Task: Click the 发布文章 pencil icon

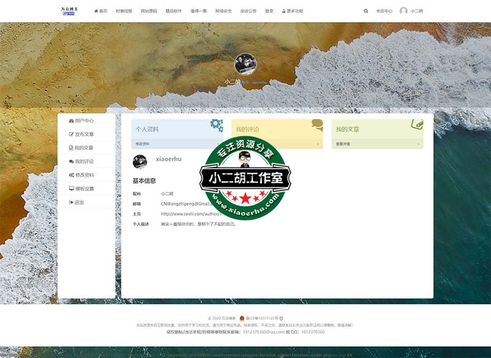Action: 70,133
